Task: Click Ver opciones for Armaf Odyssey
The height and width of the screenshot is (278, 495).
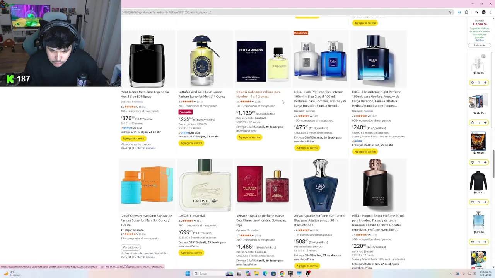Action: [x=131, y=247]
